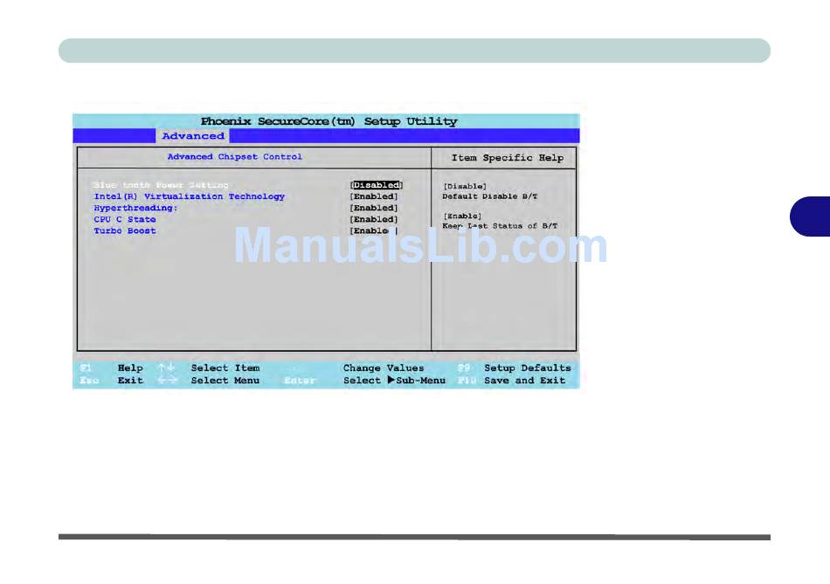Click the Sub-Menu triangle arrow icon
This screenshot has width=830, height=584.
[391, 381]
